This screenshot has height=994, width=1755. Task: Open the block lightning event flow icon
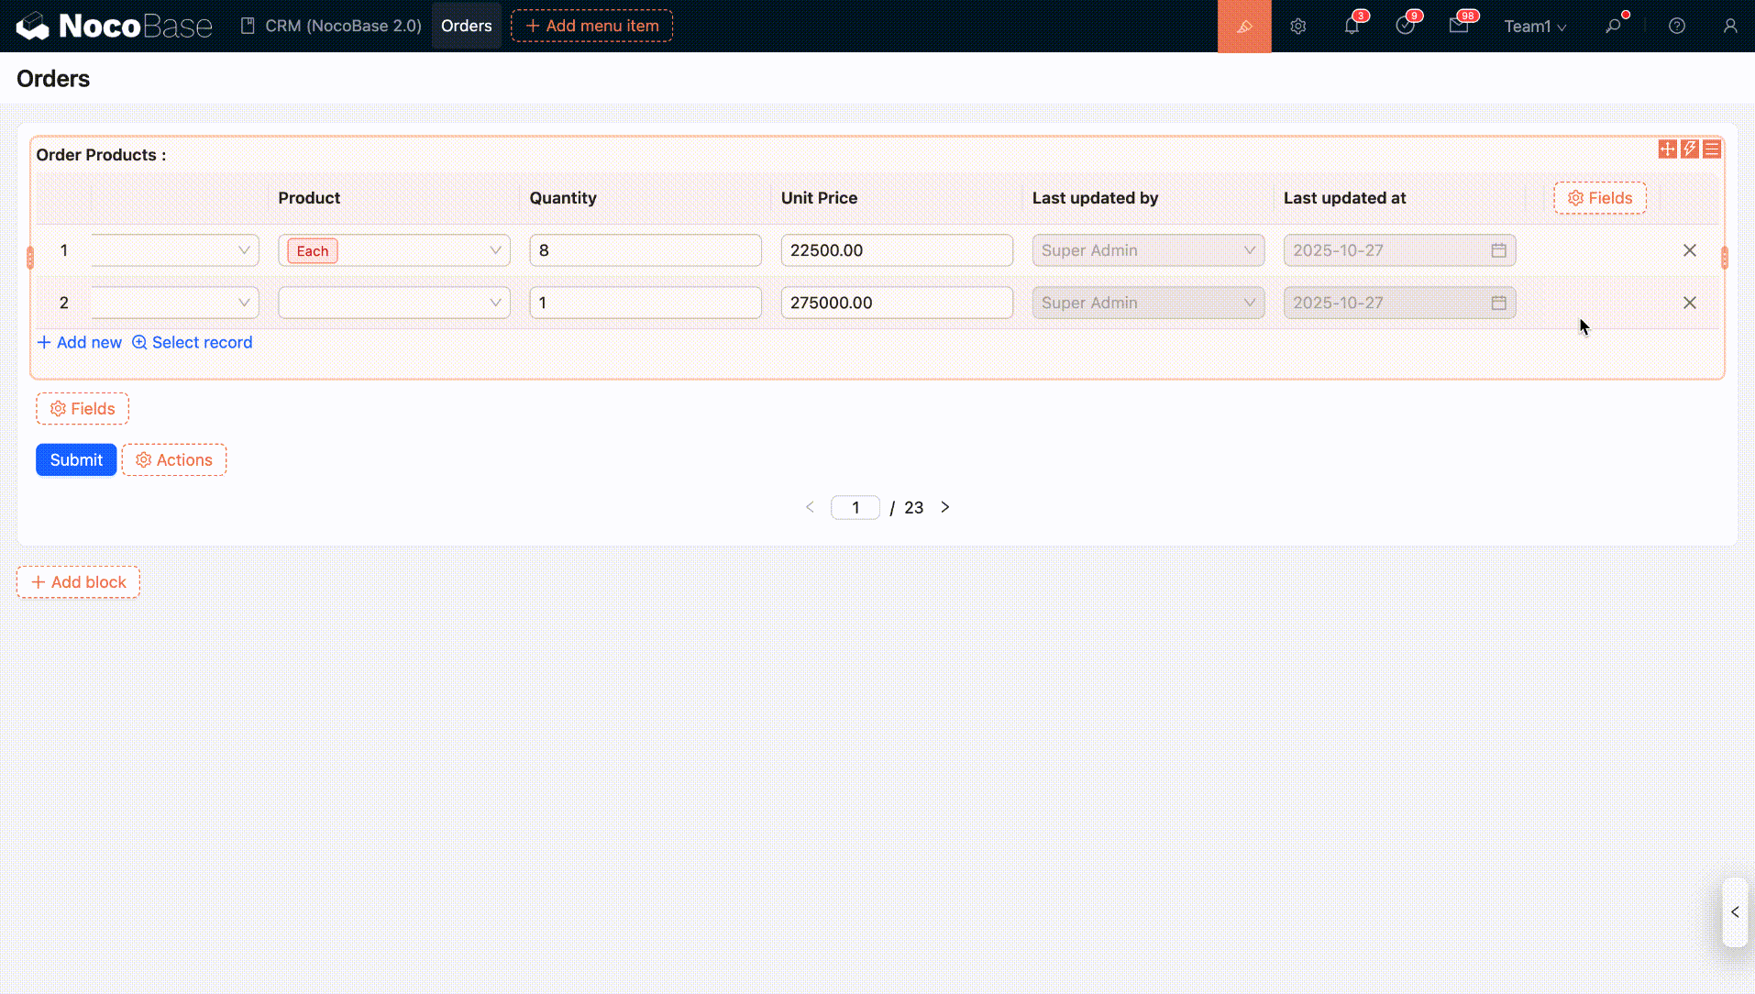(1689, 149)
